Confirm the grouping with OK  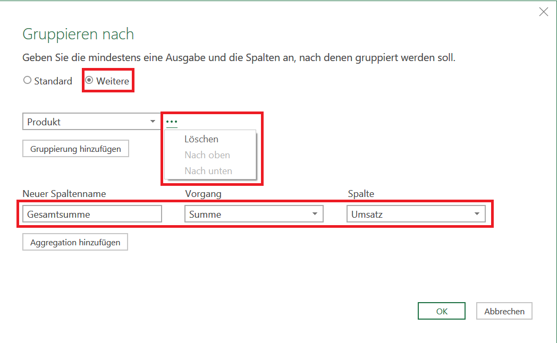(x=442, y=311)
